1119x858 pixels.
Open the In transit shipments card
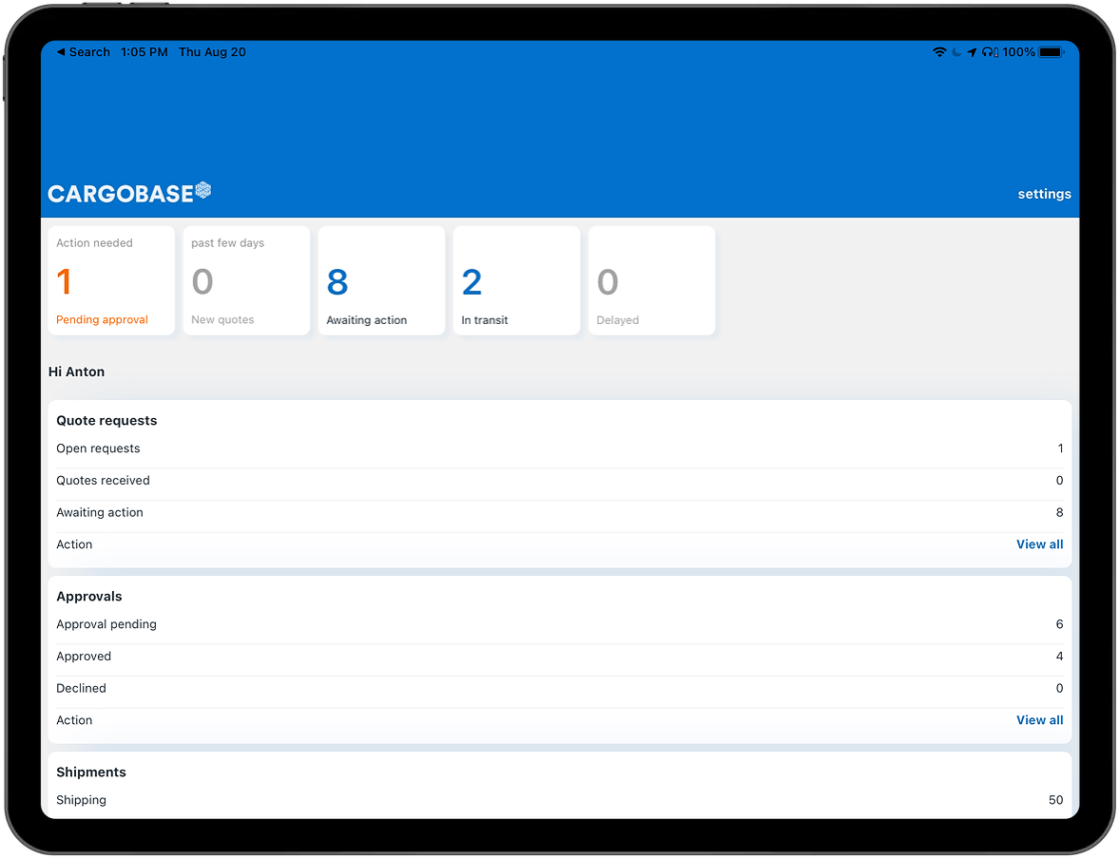pyautogui.click(x=516, y=280)
